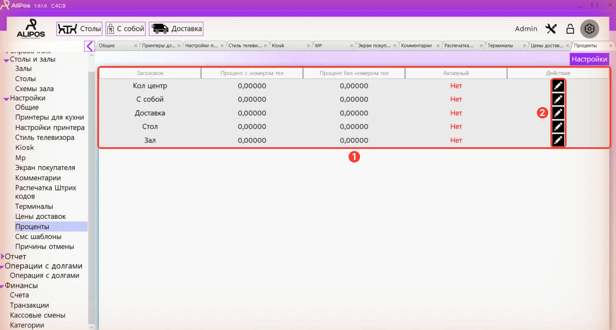Click the sidebar scrollbar down arrow

click(x=91, y=327)
